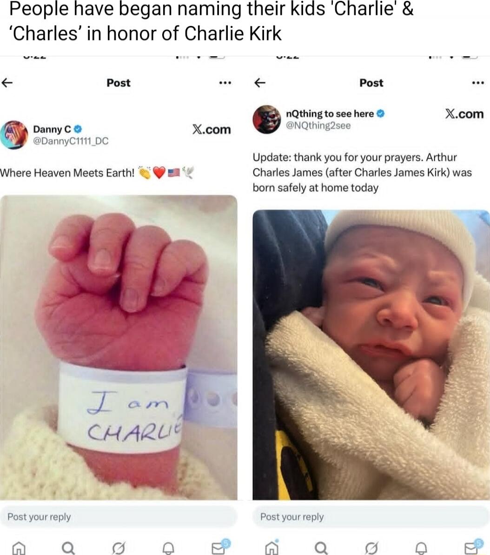Viewport: 490px width, 555px height.
Task: Open Search icon in right screen
Action: [321, 548]
